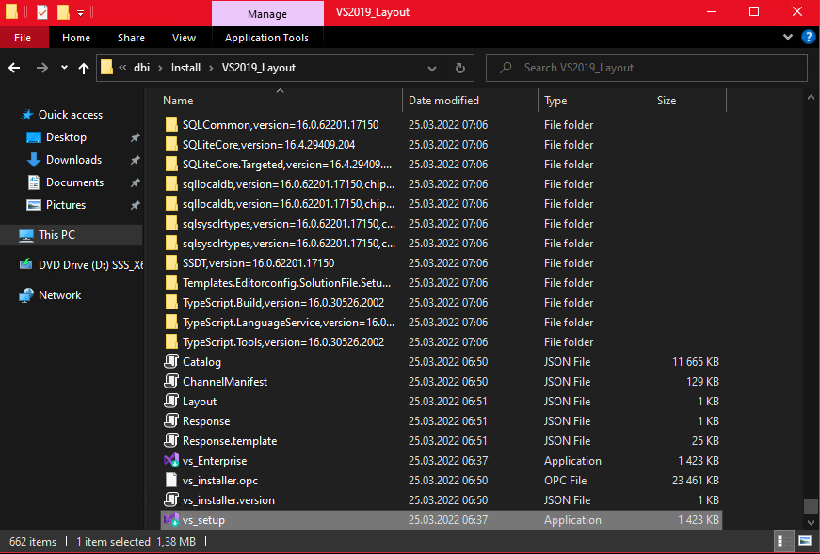Open Downloads in Quick access
The width and height of the screenshot is (820, 554).
pos(73,160)
